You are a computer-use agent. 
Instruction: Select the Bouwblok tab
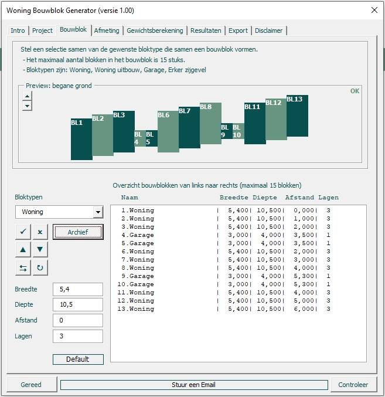73,30
